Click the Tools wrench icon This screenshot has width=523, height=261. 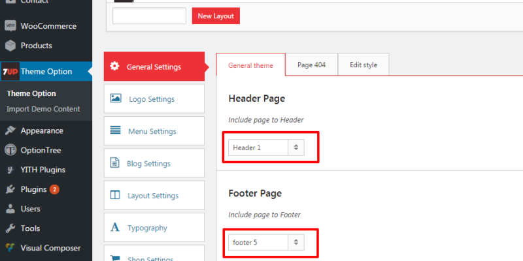[10, 228]
